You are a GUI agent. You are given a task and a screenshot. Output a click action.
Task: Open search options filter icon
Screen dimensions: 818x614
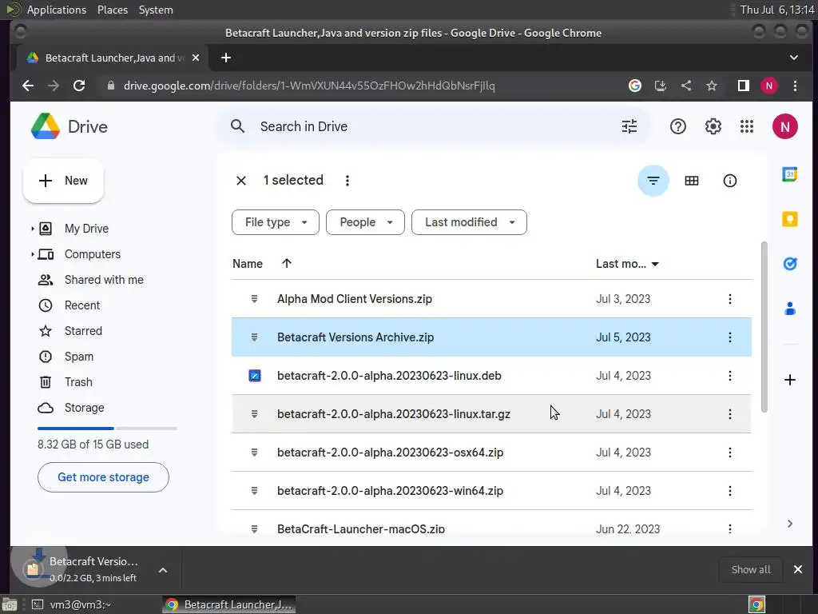click(x=629, y=126)
